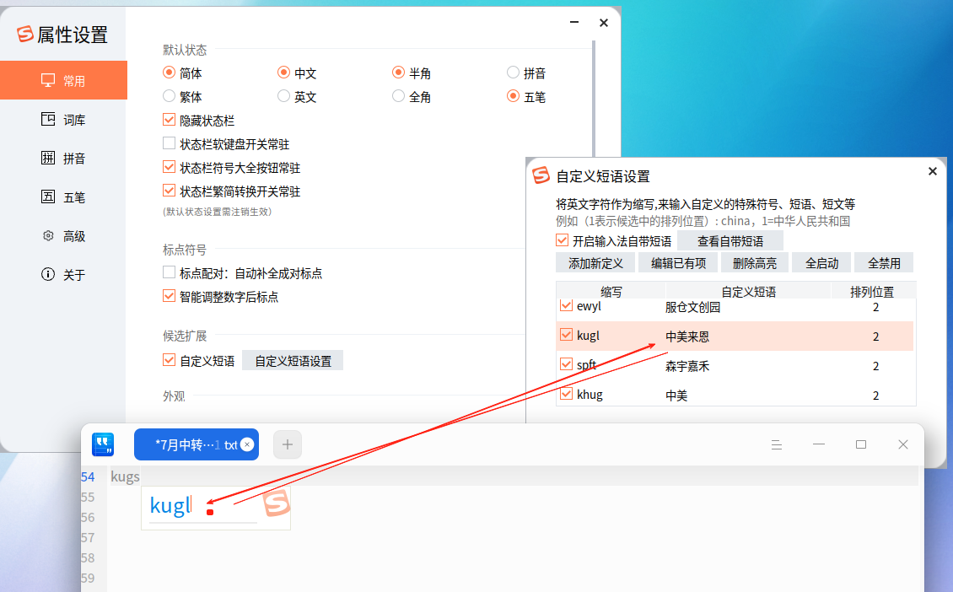The image size is (953, 592).
Task: Click the 删除高亮 button
Action: pos(755,263)
